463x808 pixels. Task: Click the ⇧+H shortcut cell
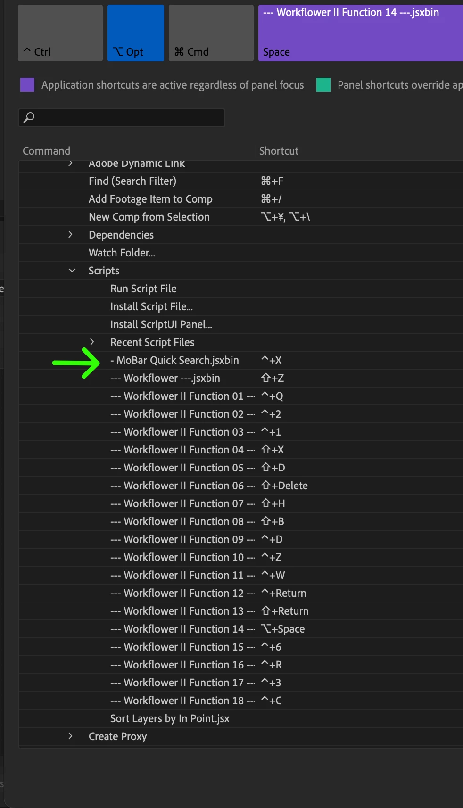pos(273,503)
